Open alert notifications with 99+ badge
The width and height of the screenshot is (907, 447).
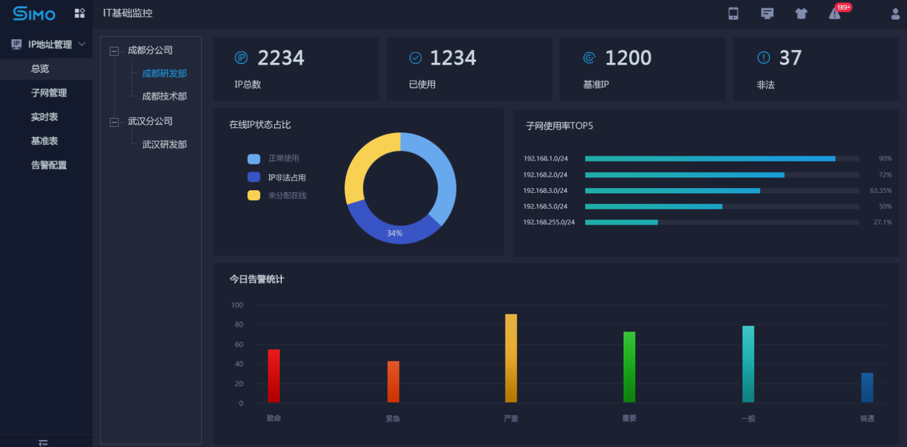pos(835,13)
